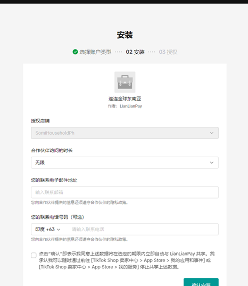Click the LianLianPay author name

click(x=131, y=106)
